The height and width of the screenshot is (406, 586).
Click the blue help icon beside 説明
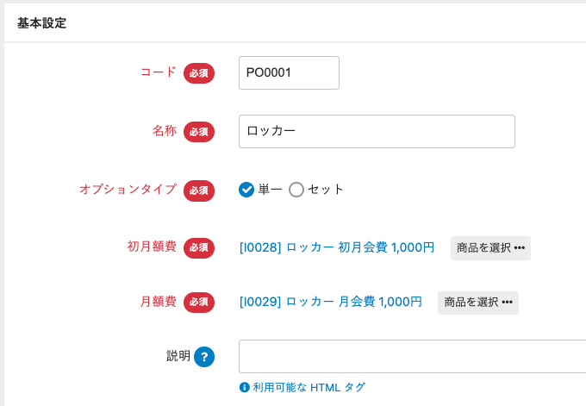pyautogui.click(x=204, y=356)
